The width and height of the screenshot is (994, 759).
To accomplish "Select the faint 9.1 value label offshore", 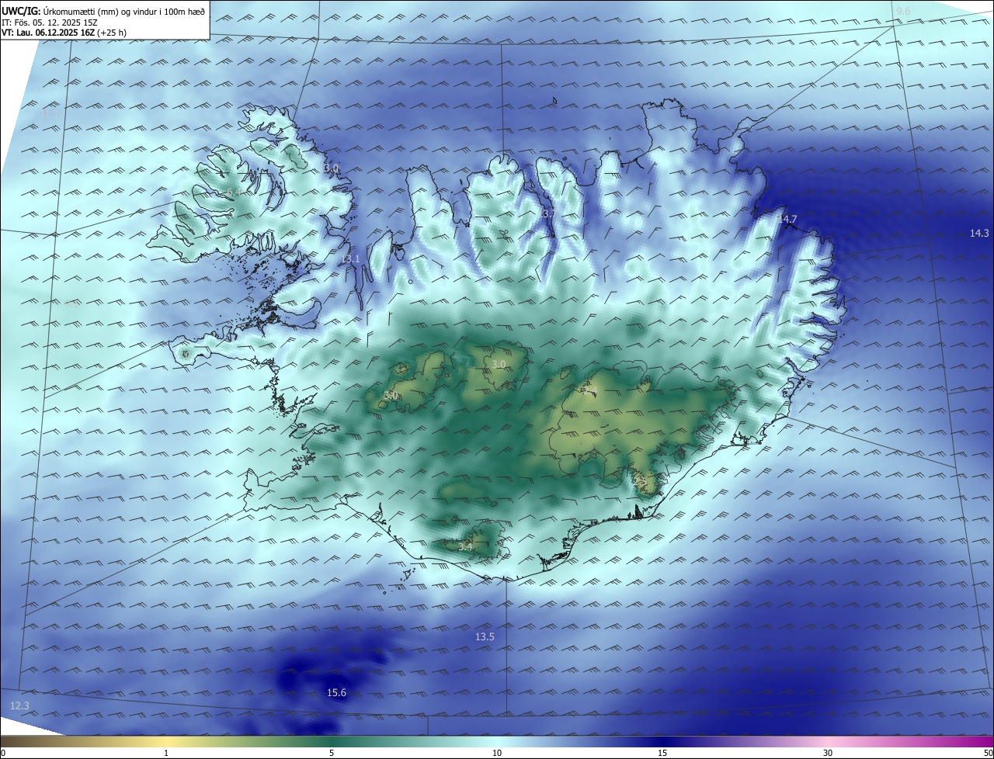I will (71, 304).
